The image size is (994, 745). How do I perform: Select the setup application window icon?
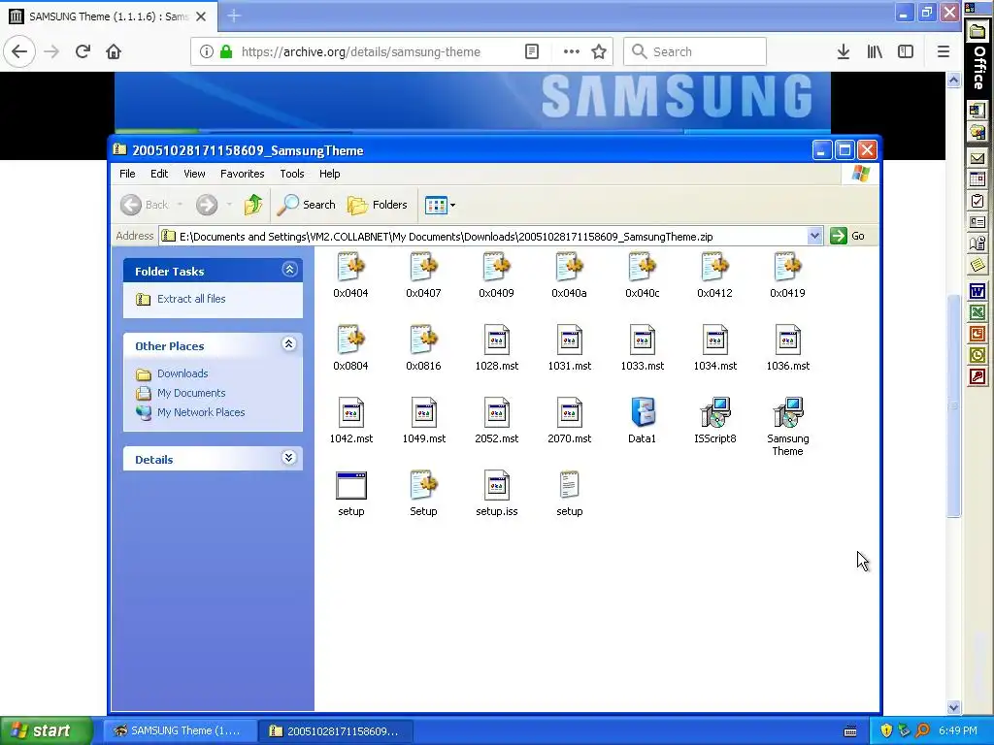click(350, 485)
